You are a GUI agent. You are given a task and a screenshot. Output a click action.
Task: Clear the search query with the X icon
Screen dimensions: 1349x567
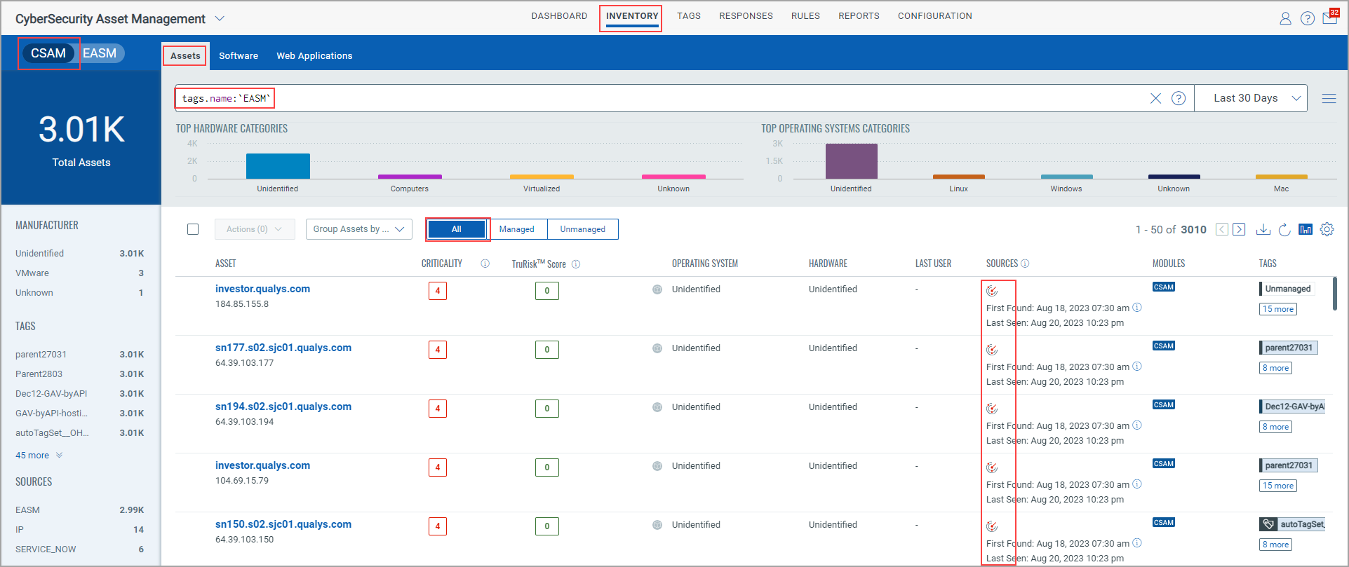(x=1155, y=98)
